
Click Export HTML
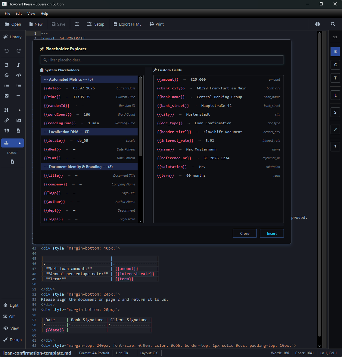click(127, 24)
